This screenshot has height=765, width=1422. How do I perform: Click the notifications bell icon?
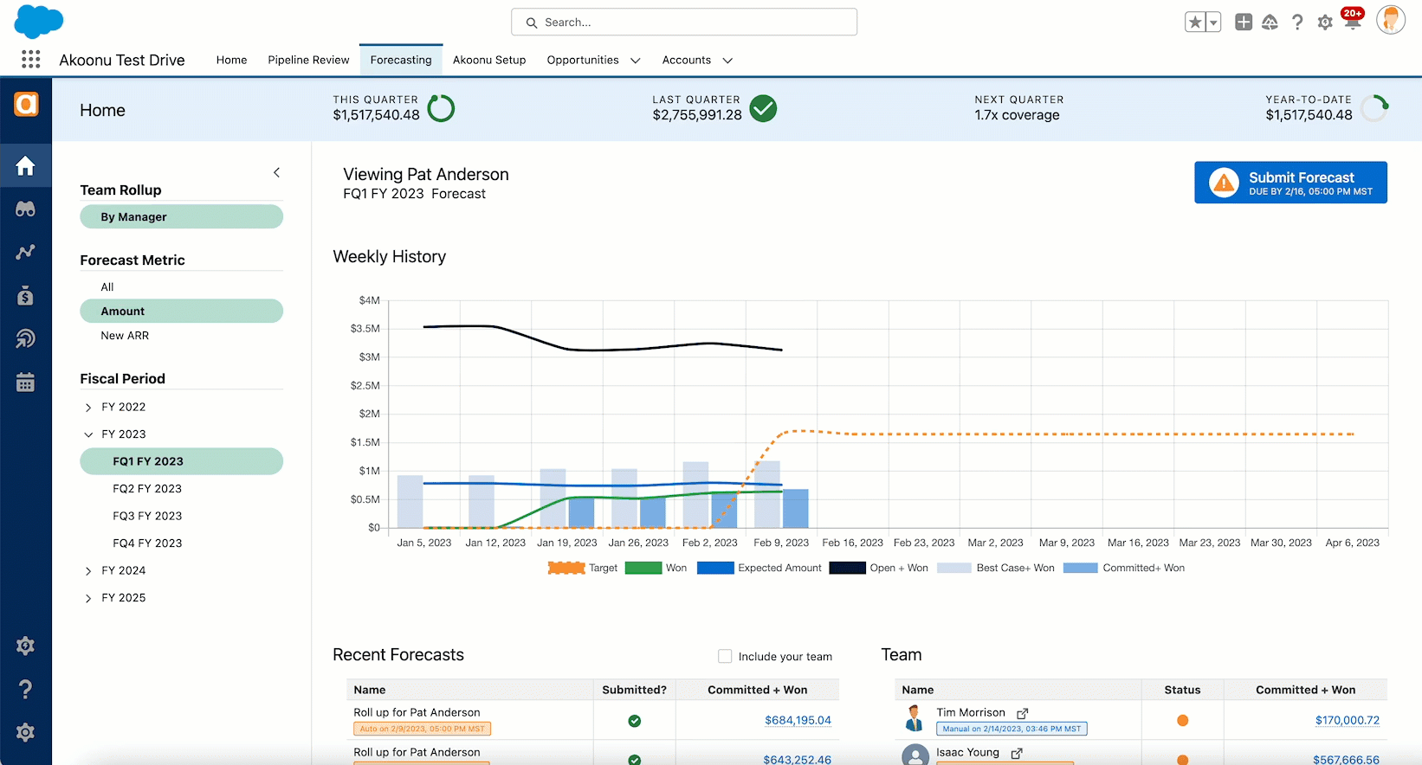1351,22
